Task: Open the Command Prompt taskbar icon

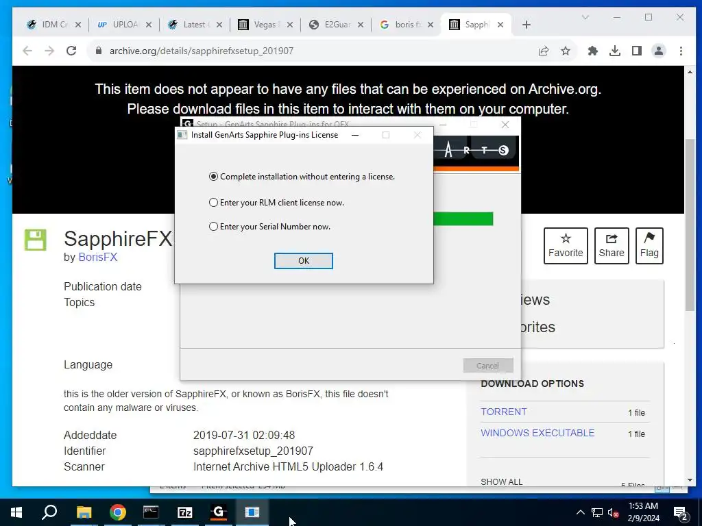Action: click(x=151, y=512)
